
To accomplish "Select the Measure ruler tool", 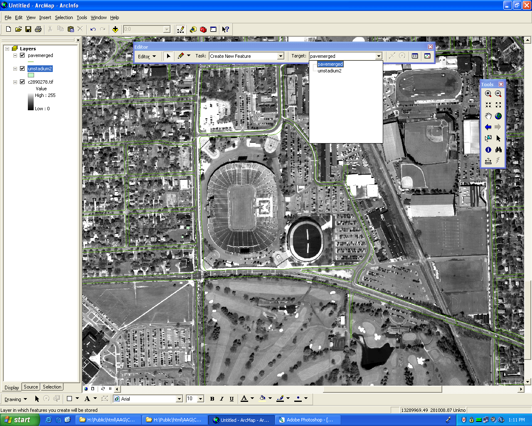I will 488,161.
